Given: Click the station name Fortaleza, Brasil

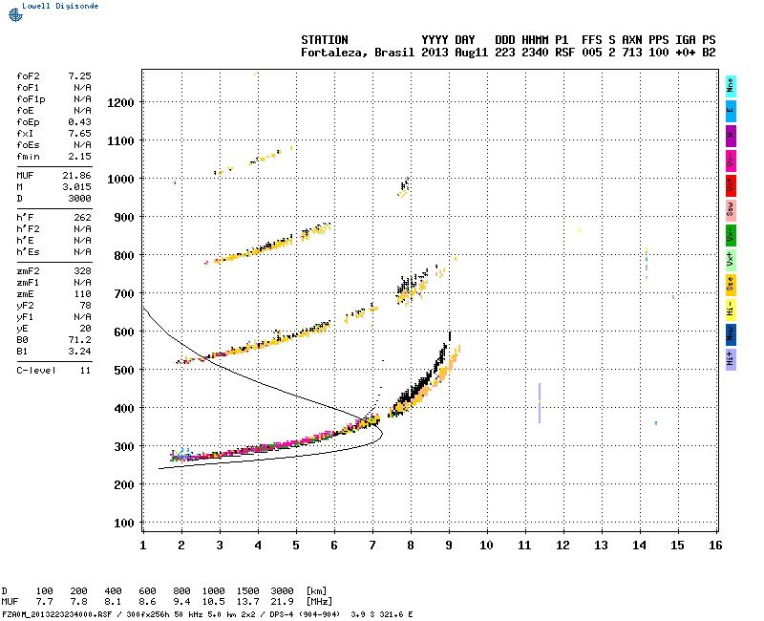Looking at the screenshot, I should 357,53.
